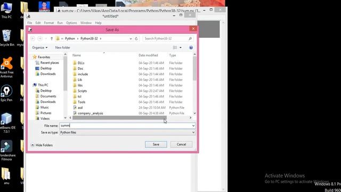The image size is (341, 192).
Task: Open the File menu in untitled window
Action: pyautogui.click(x=30, y=23)
